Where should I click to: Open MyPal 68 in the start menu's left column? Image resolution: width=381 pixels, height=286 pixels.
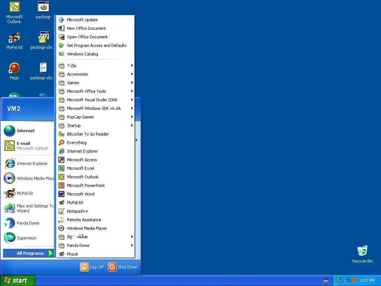(28, 193)
